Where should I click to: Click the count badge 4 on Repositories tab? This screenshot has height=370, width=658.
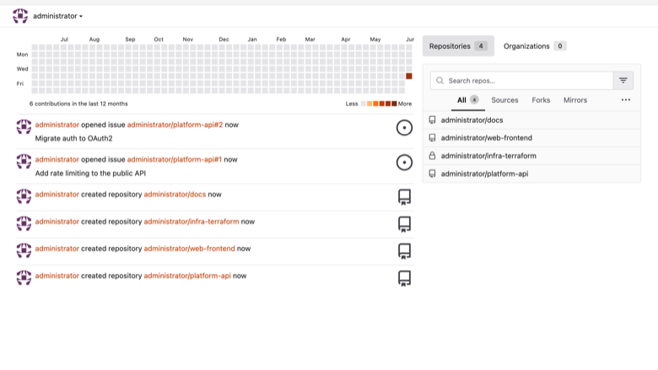point(481,46)
